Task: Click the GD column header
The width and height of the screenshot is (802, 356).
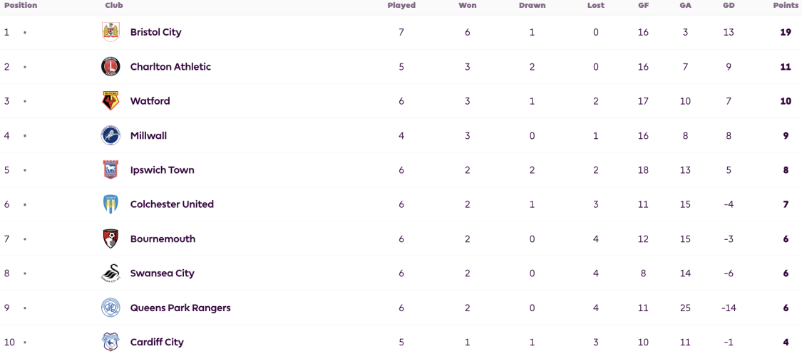Action: [x=729, y=6]
